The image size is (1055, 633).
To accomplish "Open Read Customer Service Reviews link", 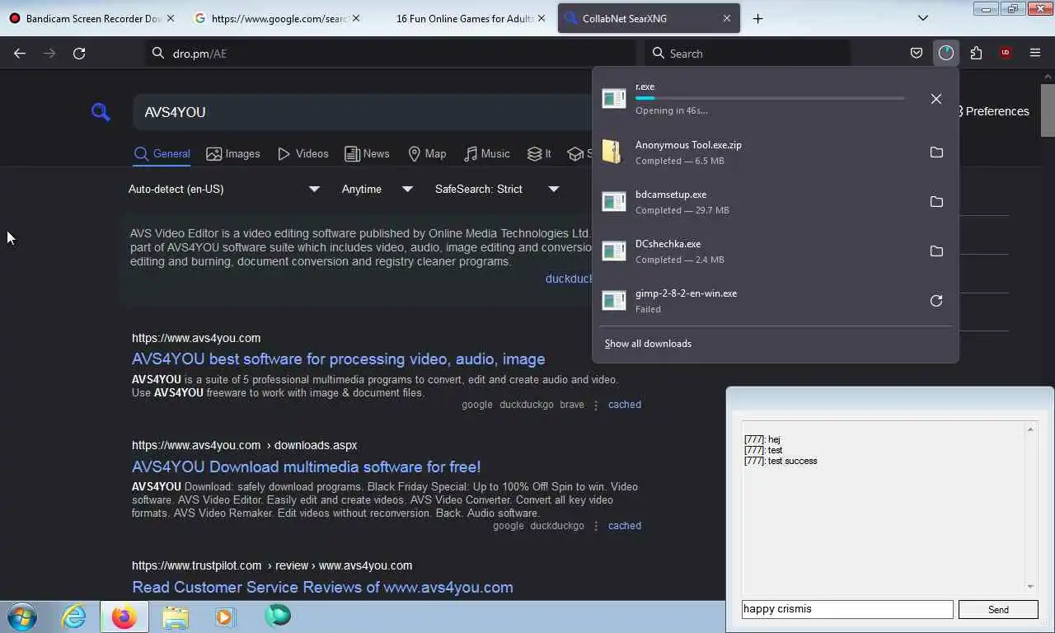I will (x=322, y=588).
